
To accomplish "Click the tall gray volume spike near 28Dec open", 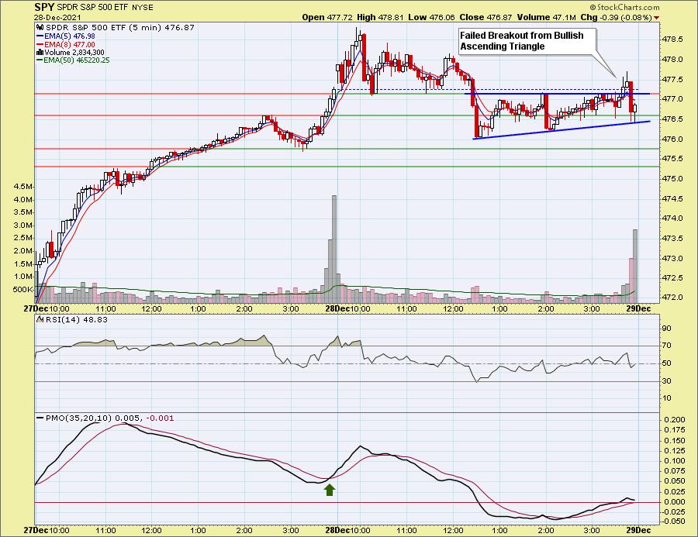I will click(333, 250).
